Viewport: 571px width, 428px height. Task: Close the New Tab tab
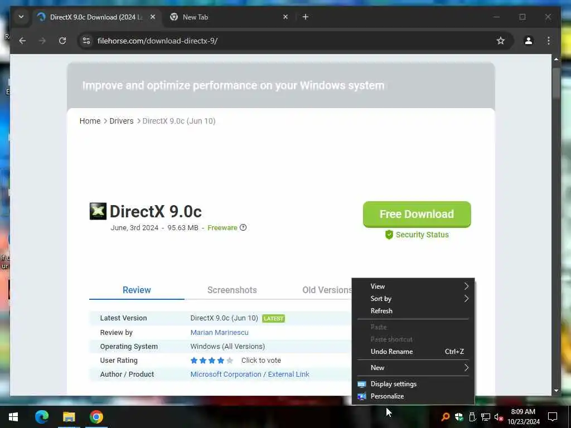(285, 17)
